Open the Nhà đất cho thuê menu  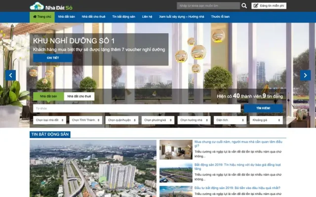[x=93, y=17]
